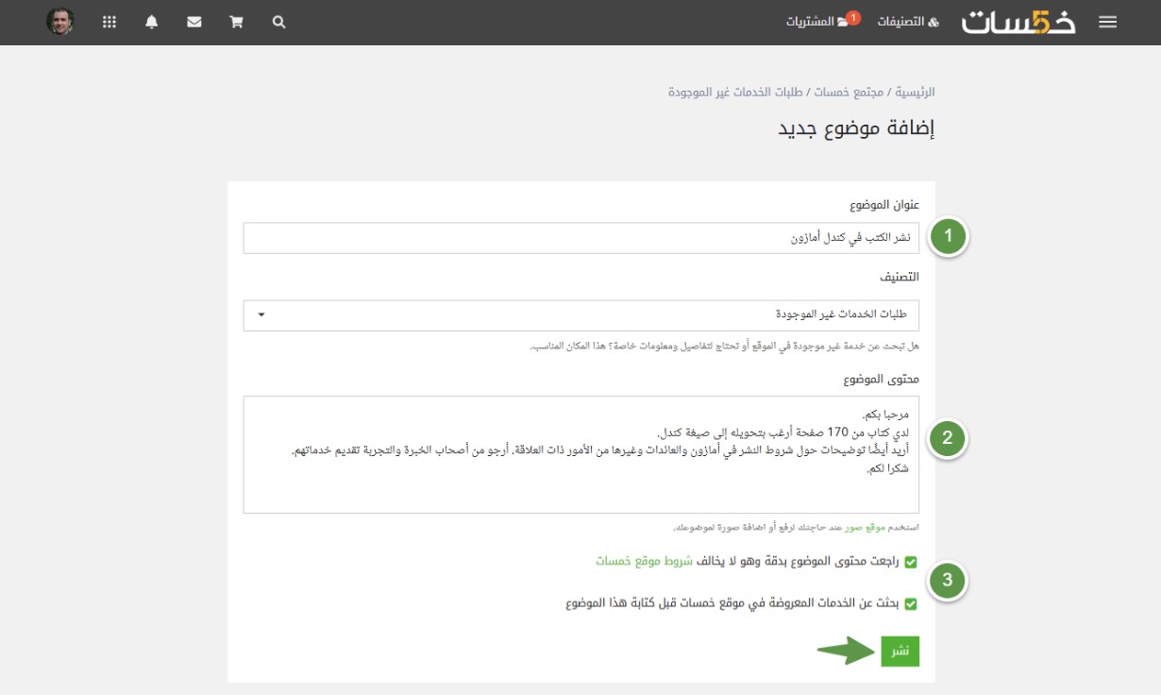The width and height of the screenshot is (1161, 695).
Task: Open the shopping cart icon
Action: pyautogui.click(x=236, y=22)
